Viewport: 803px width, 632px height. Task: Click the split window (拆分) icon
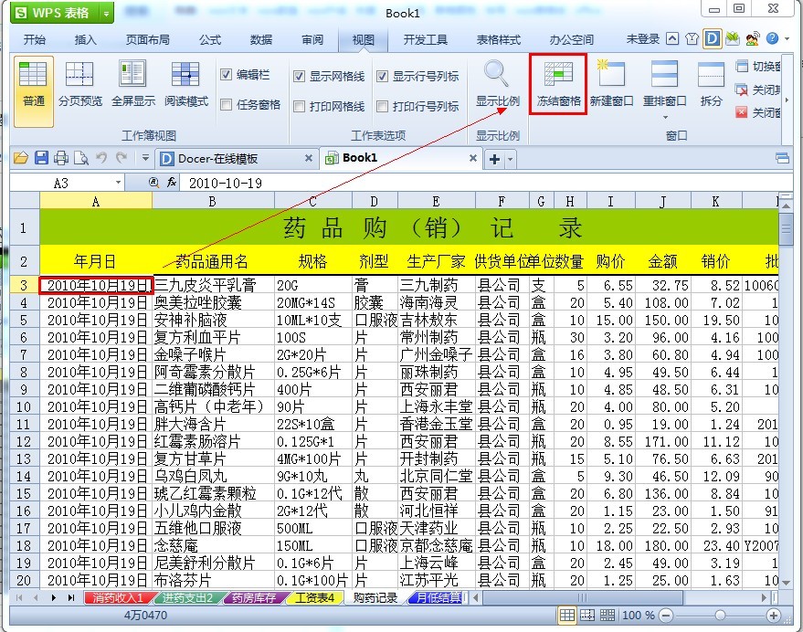point(711,84)
